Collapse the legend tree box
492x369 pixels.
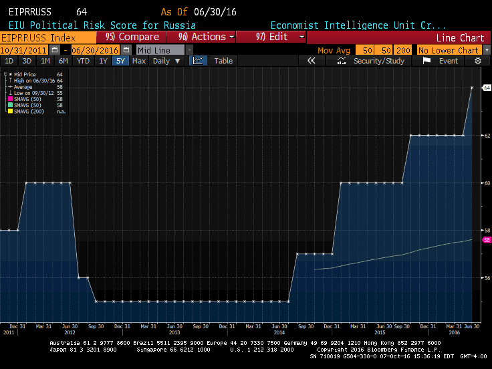point(5,74)
